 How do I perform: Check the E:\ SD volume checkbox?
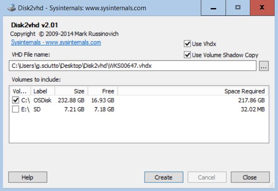pyautogui.click(x=15, y=109)
